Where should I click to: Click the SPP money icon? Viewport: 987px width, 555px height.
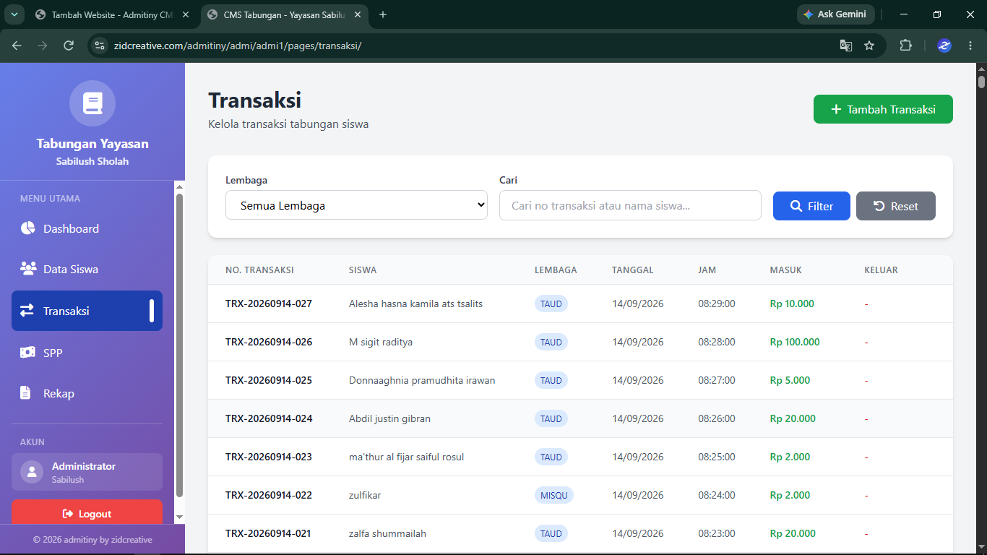(27, 353)
